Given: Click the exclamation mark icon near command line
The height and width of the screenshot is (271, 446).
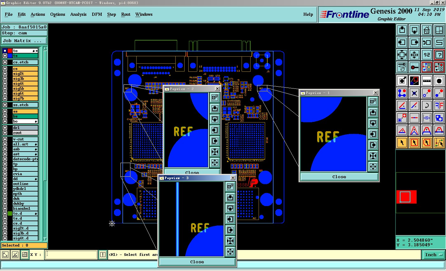Looking at the screenshot, I should (x=103, y=255).
